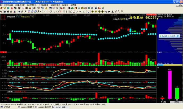The height and width of the screenshot is (109, 183).
Task: Select the checkmark drawing tool
Action: pyautogui.click(x=77, y=12)
